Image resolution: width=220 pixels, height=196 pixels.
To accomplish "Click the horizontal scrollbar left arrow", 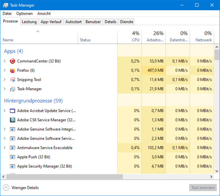I will (3, 177).
